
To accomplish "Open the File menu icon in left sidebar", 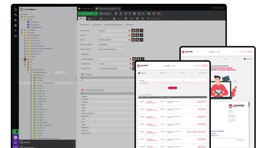I will pyautogui.click(x=16, y=9).
